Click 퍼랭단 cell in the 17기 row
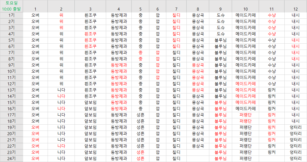 point(245,115)
